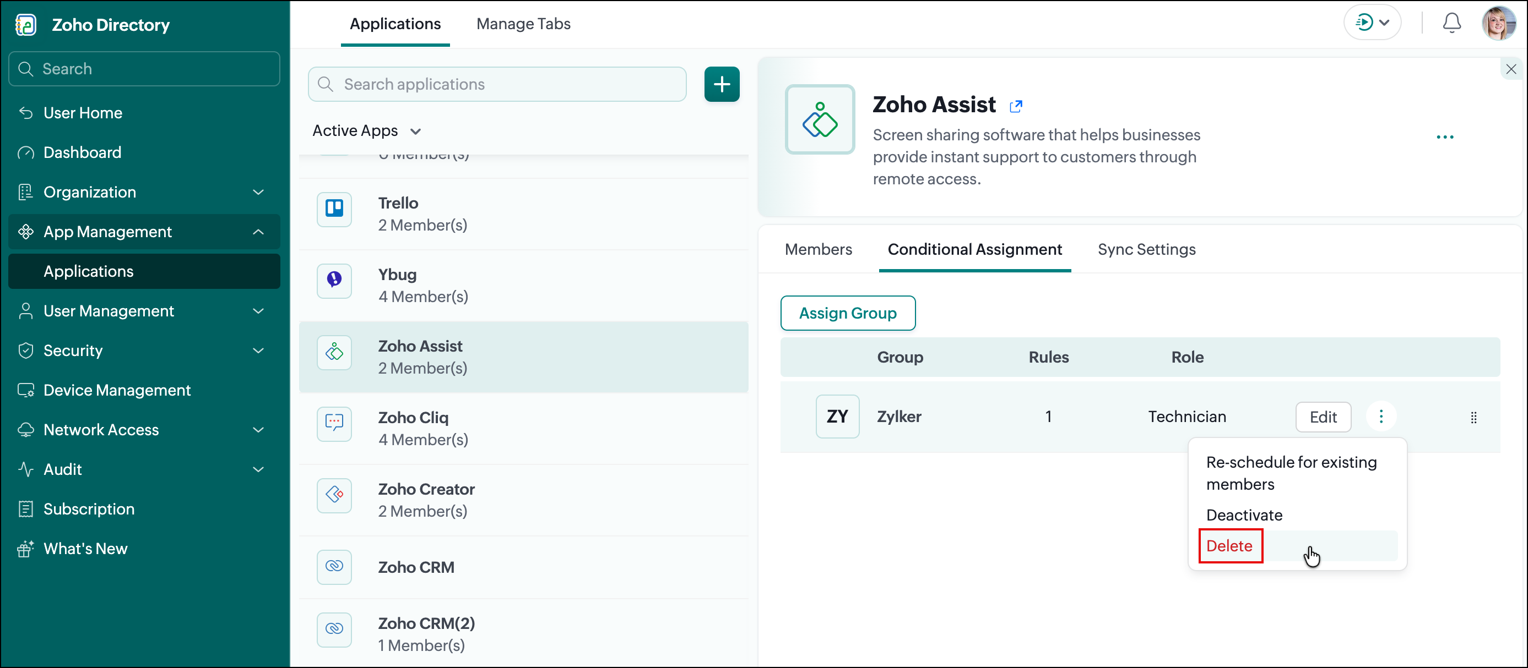Select the Ybug app icon
Image resolution: width=1528 pixels, height=668 pixels.
334,281
